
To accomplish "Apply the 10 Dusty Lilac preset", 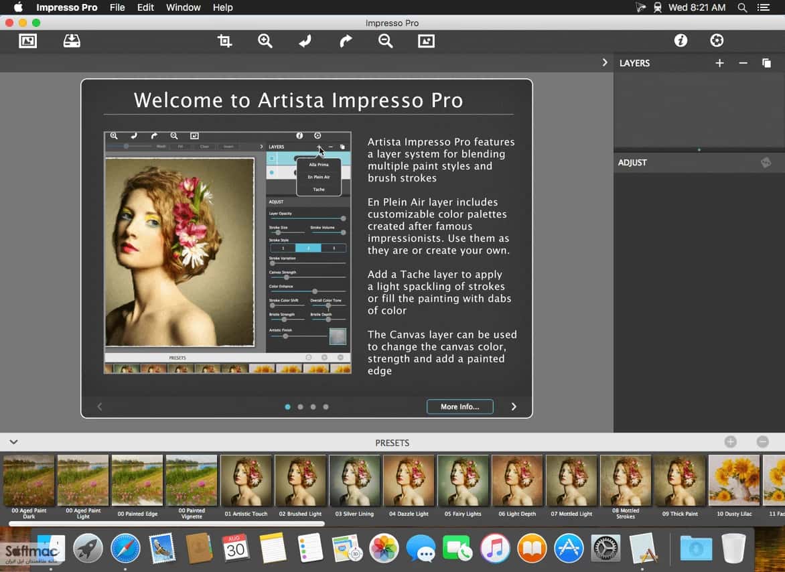I will (x=735, y=486).
